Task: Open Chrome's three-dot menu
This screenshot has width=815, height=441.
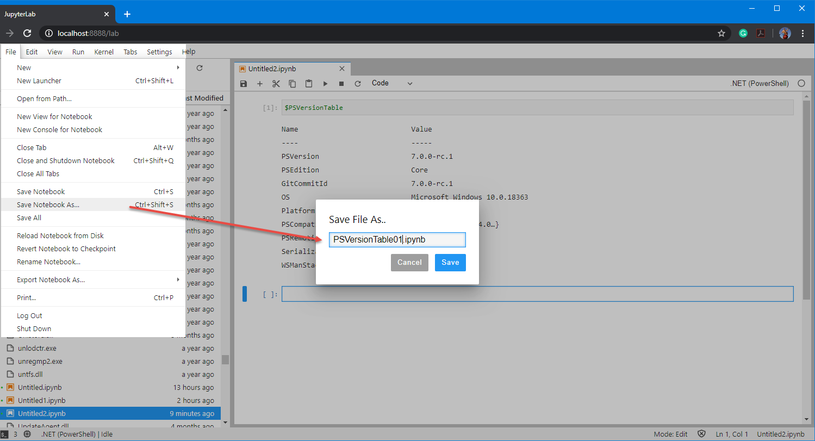Action: point(803,33)
